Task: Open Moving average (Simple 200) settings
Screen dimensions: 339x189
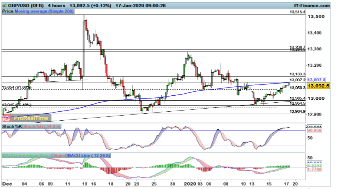Action: pos(44,11)
